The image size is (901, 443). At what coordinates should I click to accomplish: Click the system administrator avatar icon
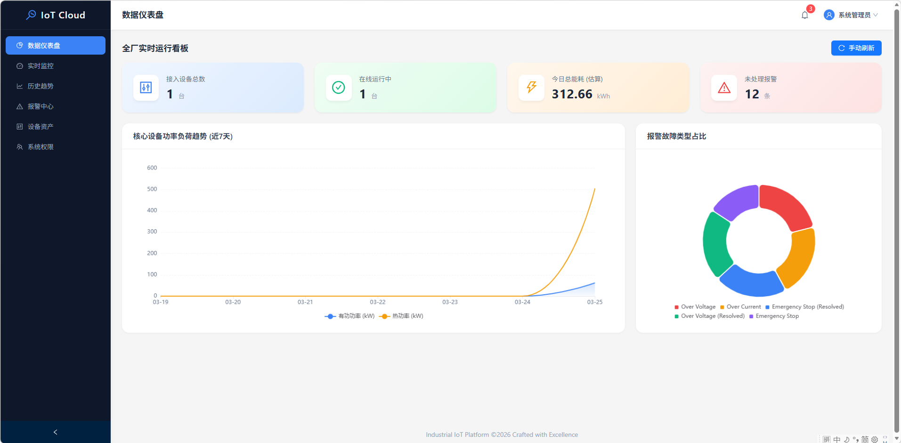tap(829, 15)
